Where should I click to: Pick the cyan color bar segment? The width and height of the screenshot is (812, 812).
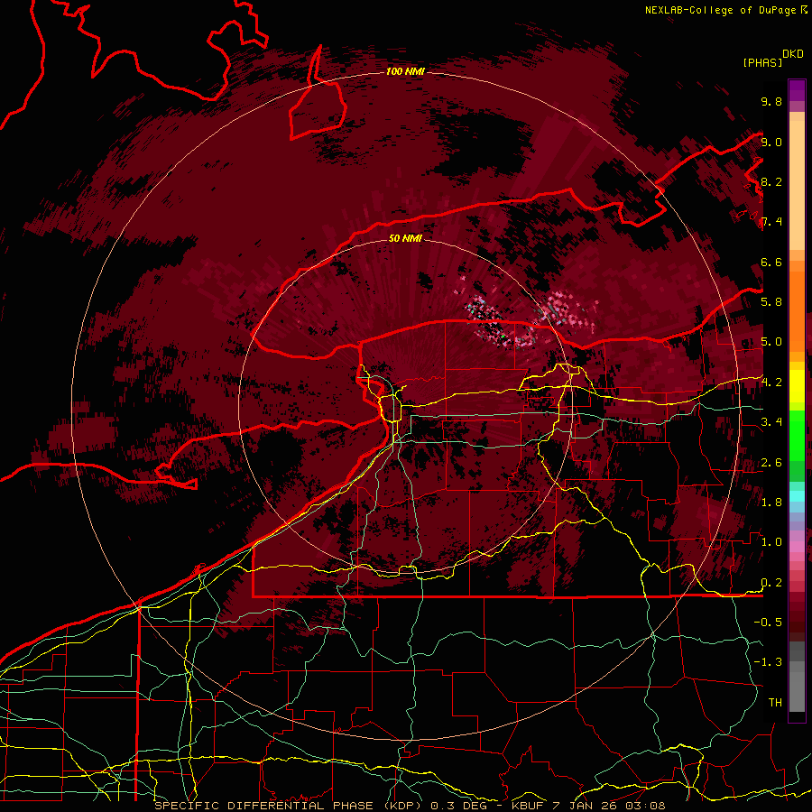coord(797,496)
